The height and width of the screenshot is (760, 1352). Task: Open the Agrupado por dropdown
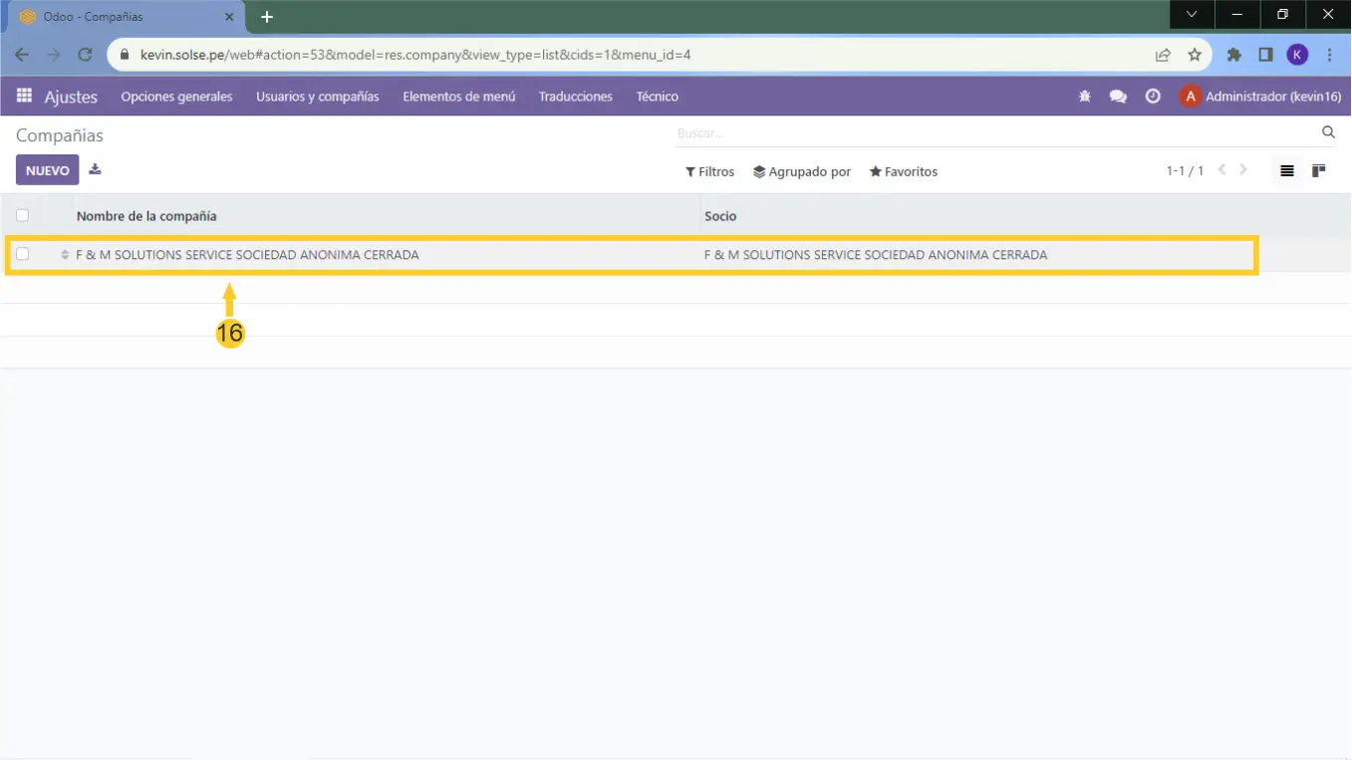(x=802, y=171)
